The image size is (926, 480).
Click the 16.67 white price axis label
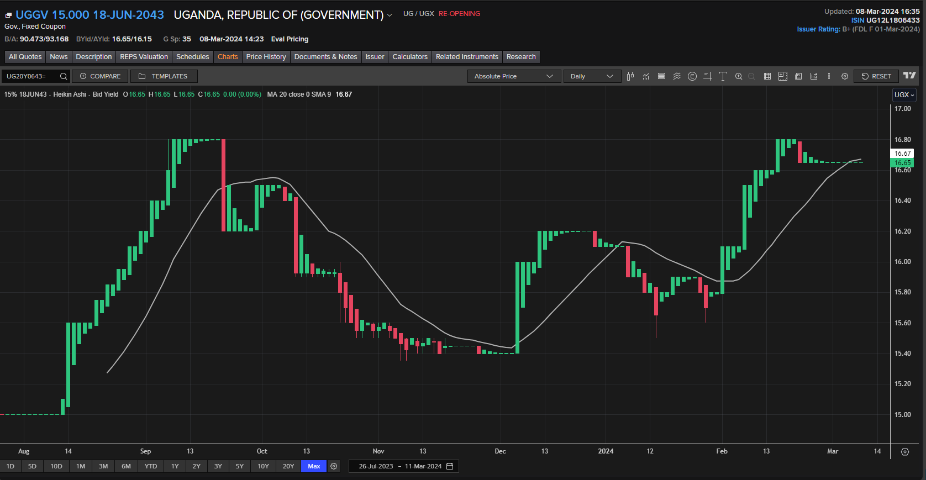point(902,154)
